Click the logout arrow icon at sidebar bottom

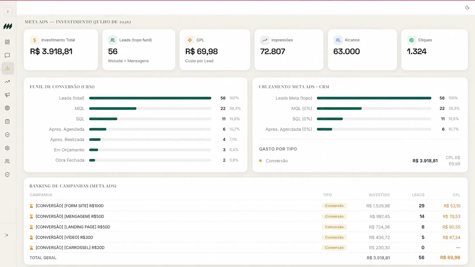click(7, 235)
